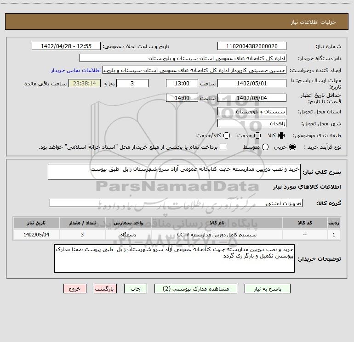Click the ردیف column header
The image size is (354, 342).
click(334, 223)
